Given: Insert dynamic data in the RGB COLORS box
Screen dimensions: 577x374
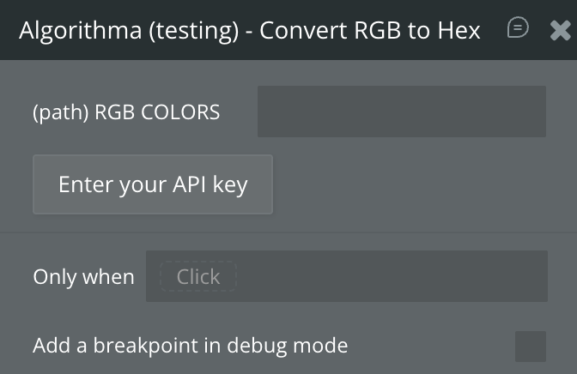Looking at the screenshot, I should pyautogui.click(x=401, y=112).
